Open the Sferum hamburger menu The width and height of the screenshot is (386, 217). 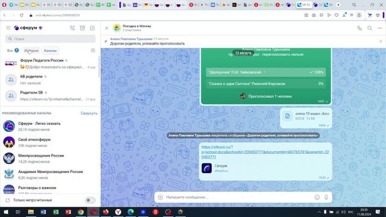[8, 28]
